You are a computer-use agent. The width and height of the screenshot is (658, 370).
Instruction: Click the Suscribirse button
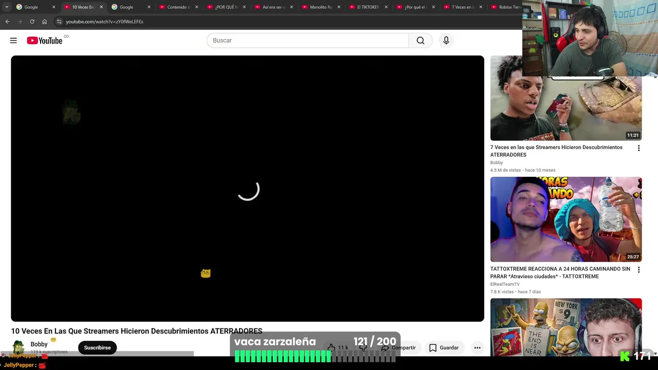coord(97,348)
